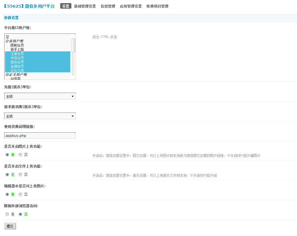297x236 pixels.
Task: Open the 设置 tab
Action: pos(66,6)
